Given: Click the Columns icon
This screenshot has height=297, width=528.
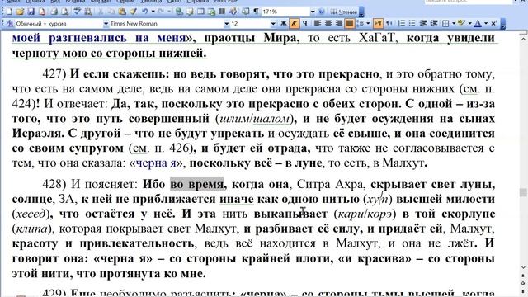Looking at the screenshot, I should click(x=222, y=12).
